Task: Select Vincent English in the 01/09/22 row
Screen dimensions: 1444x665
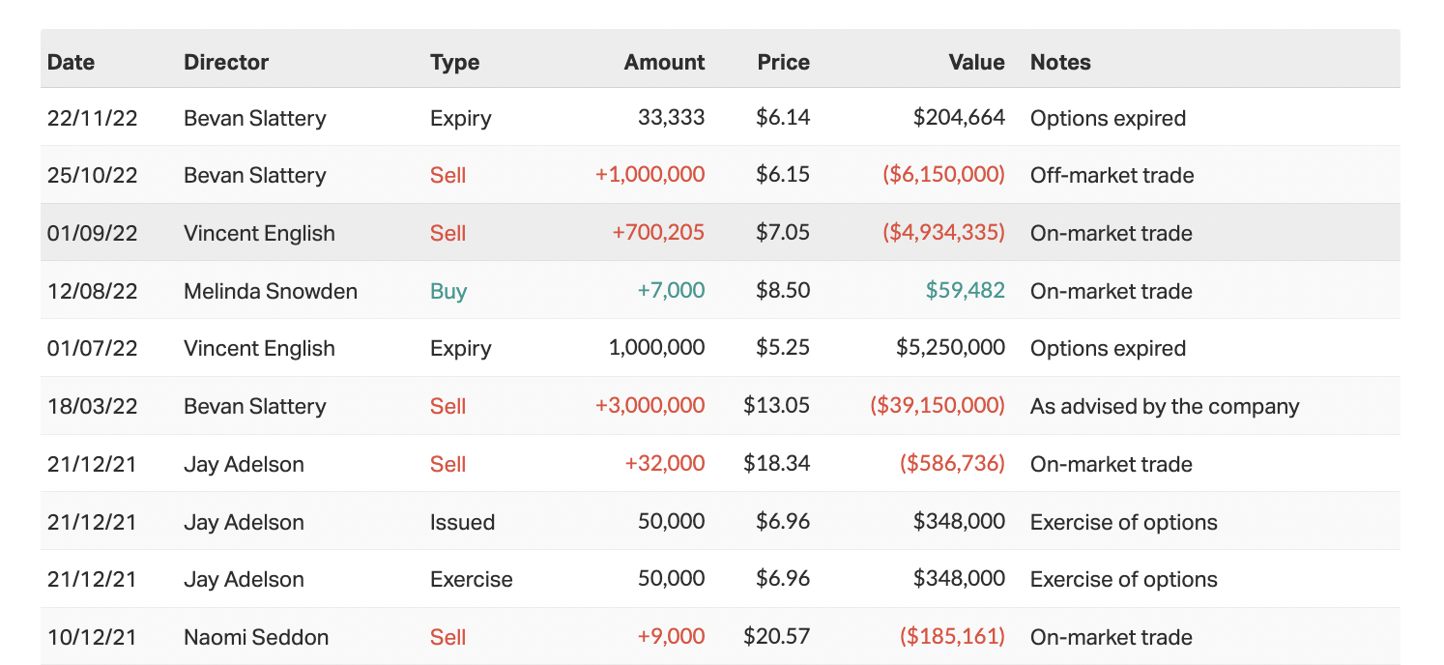Action: (259, 233)
